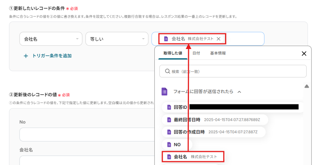This screenshot has width=334, height=165.
Task: Click the ②更新後のレコードの値 heading
Action: [x=33, y=95]
